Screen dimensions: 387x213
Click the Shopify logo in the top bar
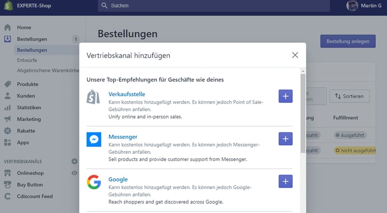[x=8, y=6]
